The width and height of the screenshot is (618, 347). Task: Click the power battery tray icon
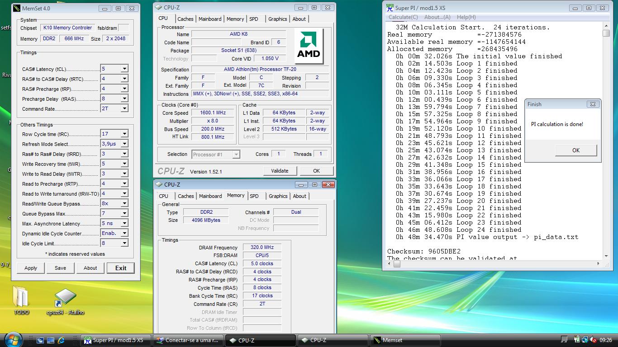[577, 340]
